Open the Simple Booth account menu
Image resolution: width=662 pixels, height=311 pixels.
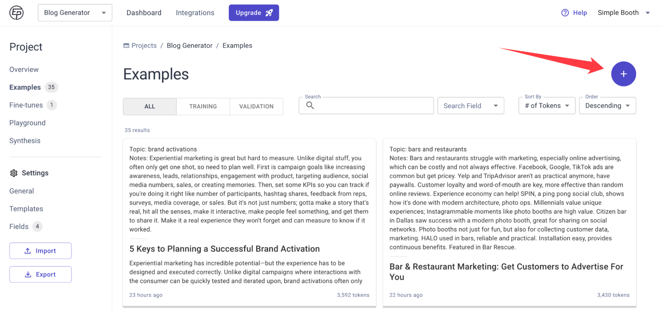[624, 13]
